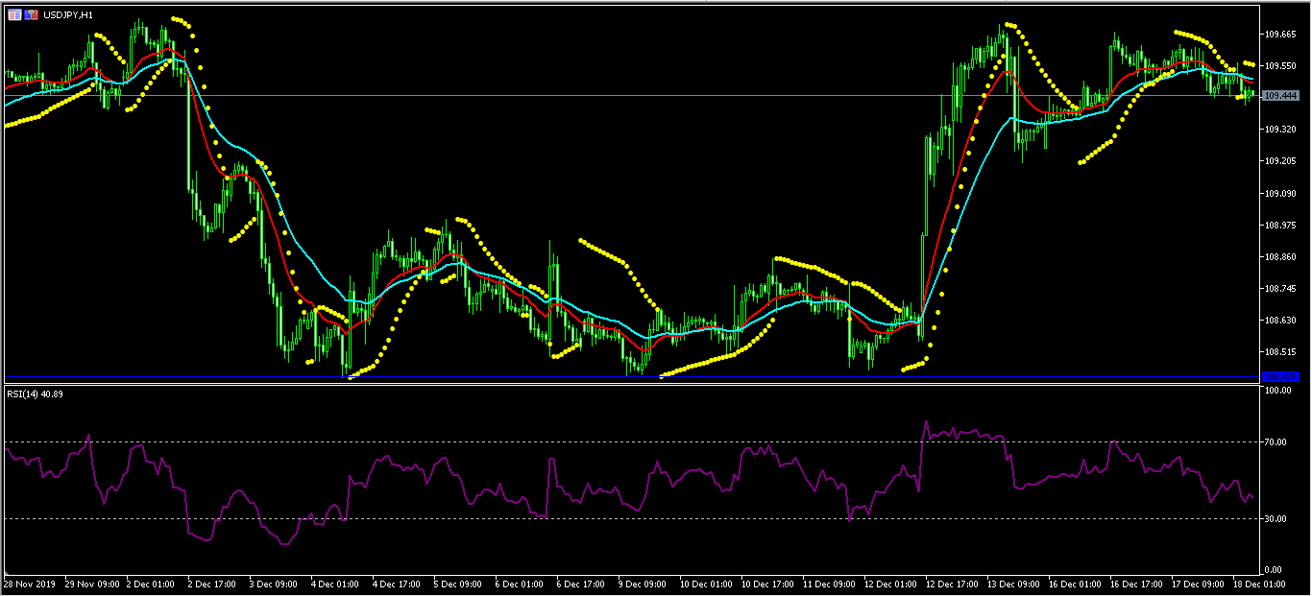Click the 108.745 price scale value
This screenshot has height=596, width=1312.
(1281, 289)
